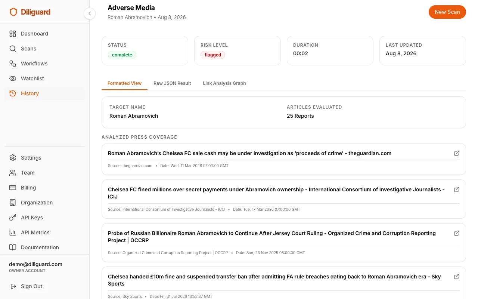
Task: Open the Guardian 'proceeds of crime' article
Action: (249, 153)
